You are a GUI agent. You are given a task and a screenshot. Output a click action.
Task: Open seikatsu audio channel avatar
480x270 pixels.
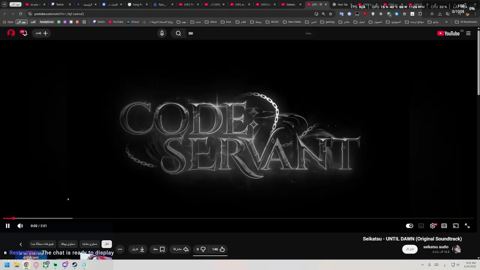click(456, 249)
